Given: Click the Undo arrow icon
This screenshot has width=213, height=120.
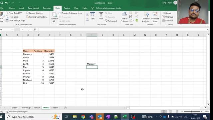Looking at the screenshot, I should (x=6, y=3).
